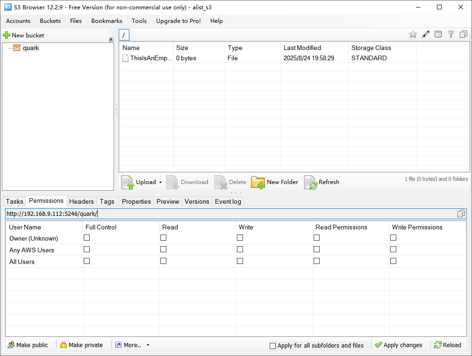
Task: Open the Tools menu
Action: [x=139, y=21]
